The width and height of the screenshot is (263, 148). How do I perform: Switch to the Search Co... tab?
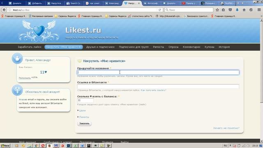[74, 3]
